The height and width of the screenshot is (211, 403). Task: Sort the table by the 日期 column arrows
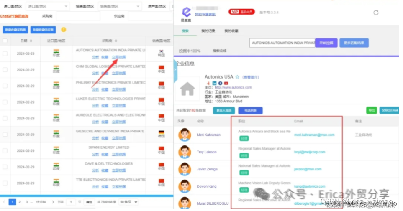pos(31,41)
